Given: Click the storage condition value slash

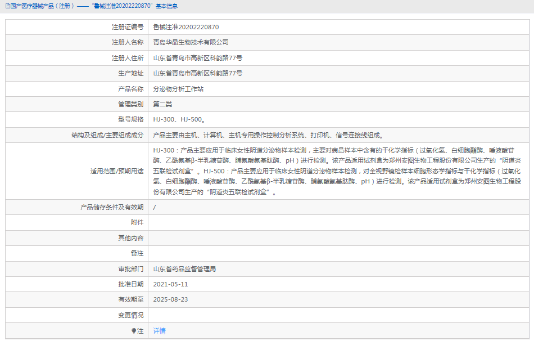Looking at the screenshot, I should [155, 207].
